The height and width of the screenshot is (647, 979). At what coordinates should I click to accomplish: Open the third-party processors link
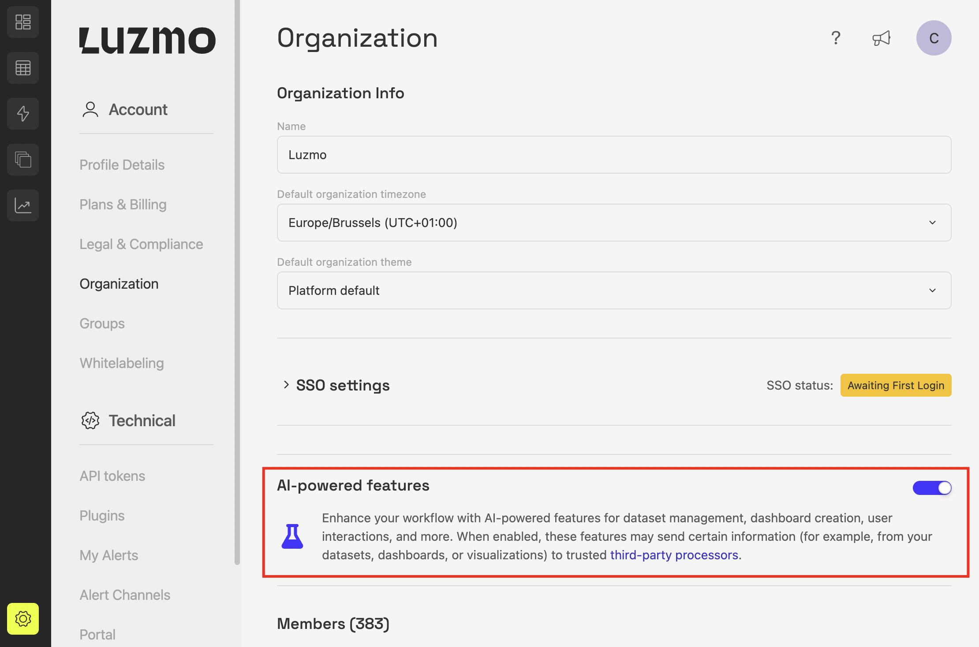pyautogui.click(x=674, y=555)
